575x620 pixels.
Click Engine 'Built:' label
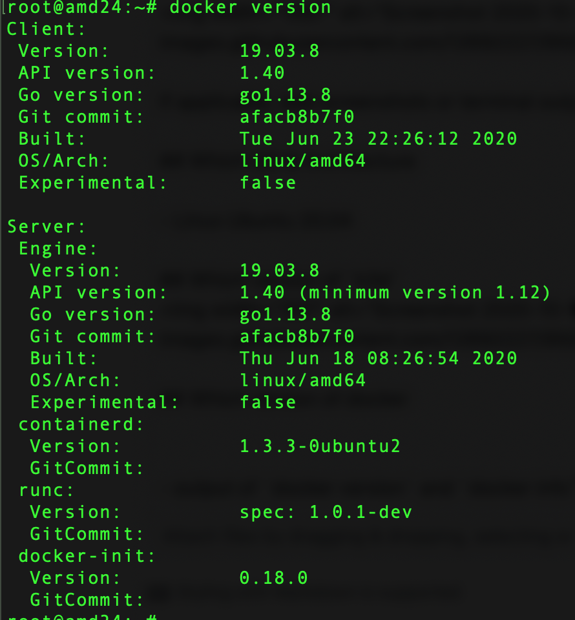pyautogui.click(x=63, y=358)
